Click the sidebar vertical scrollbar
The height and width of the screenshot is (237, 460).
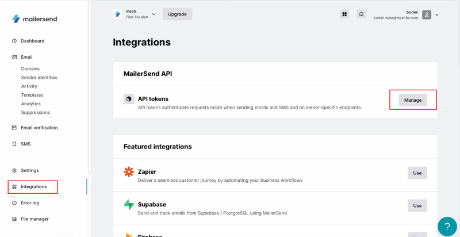click(89, 86)
